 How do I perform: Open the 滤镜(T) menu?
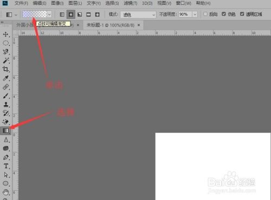point(131,3)
